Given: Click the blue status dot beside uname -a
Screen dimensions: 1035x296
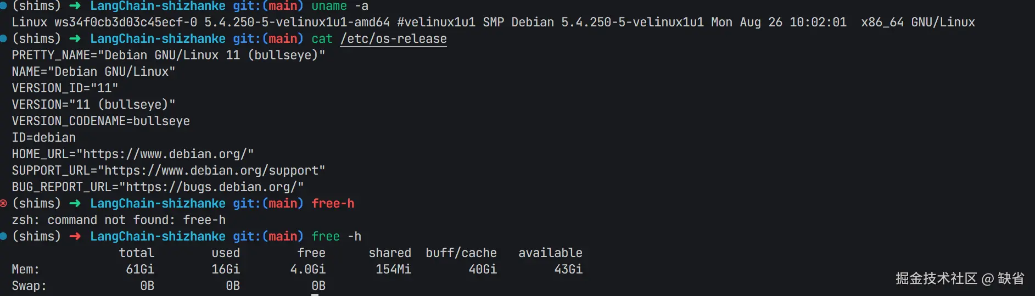Looking at the screenshot, I should pos(3,5).
